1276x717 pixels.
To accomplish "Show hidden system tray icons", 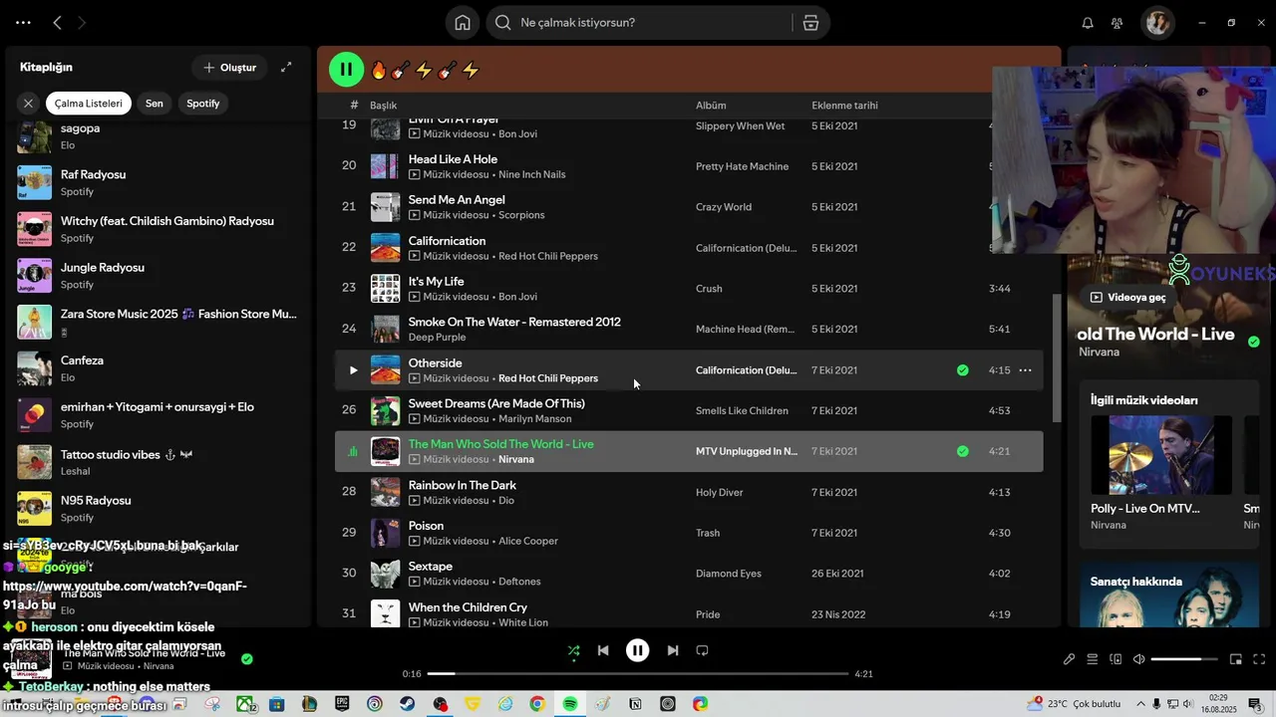I will [x=1139, y=704].
